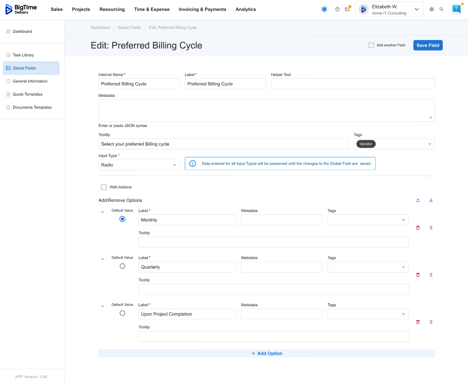Check the Add another Field checkbox
468x383 pixels.
coord(371,45)
